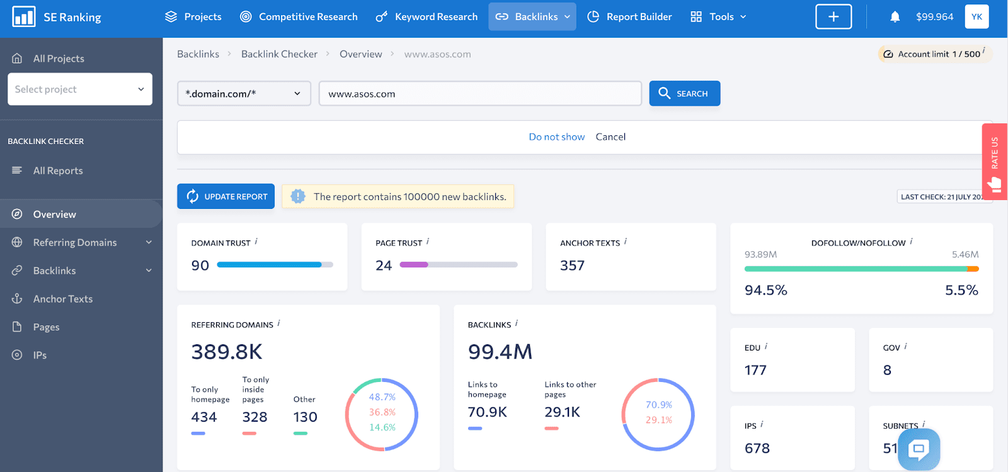Click the SEARCH button
The width and height of the screenshot is (1008, 472).
[x=684, y=93]
